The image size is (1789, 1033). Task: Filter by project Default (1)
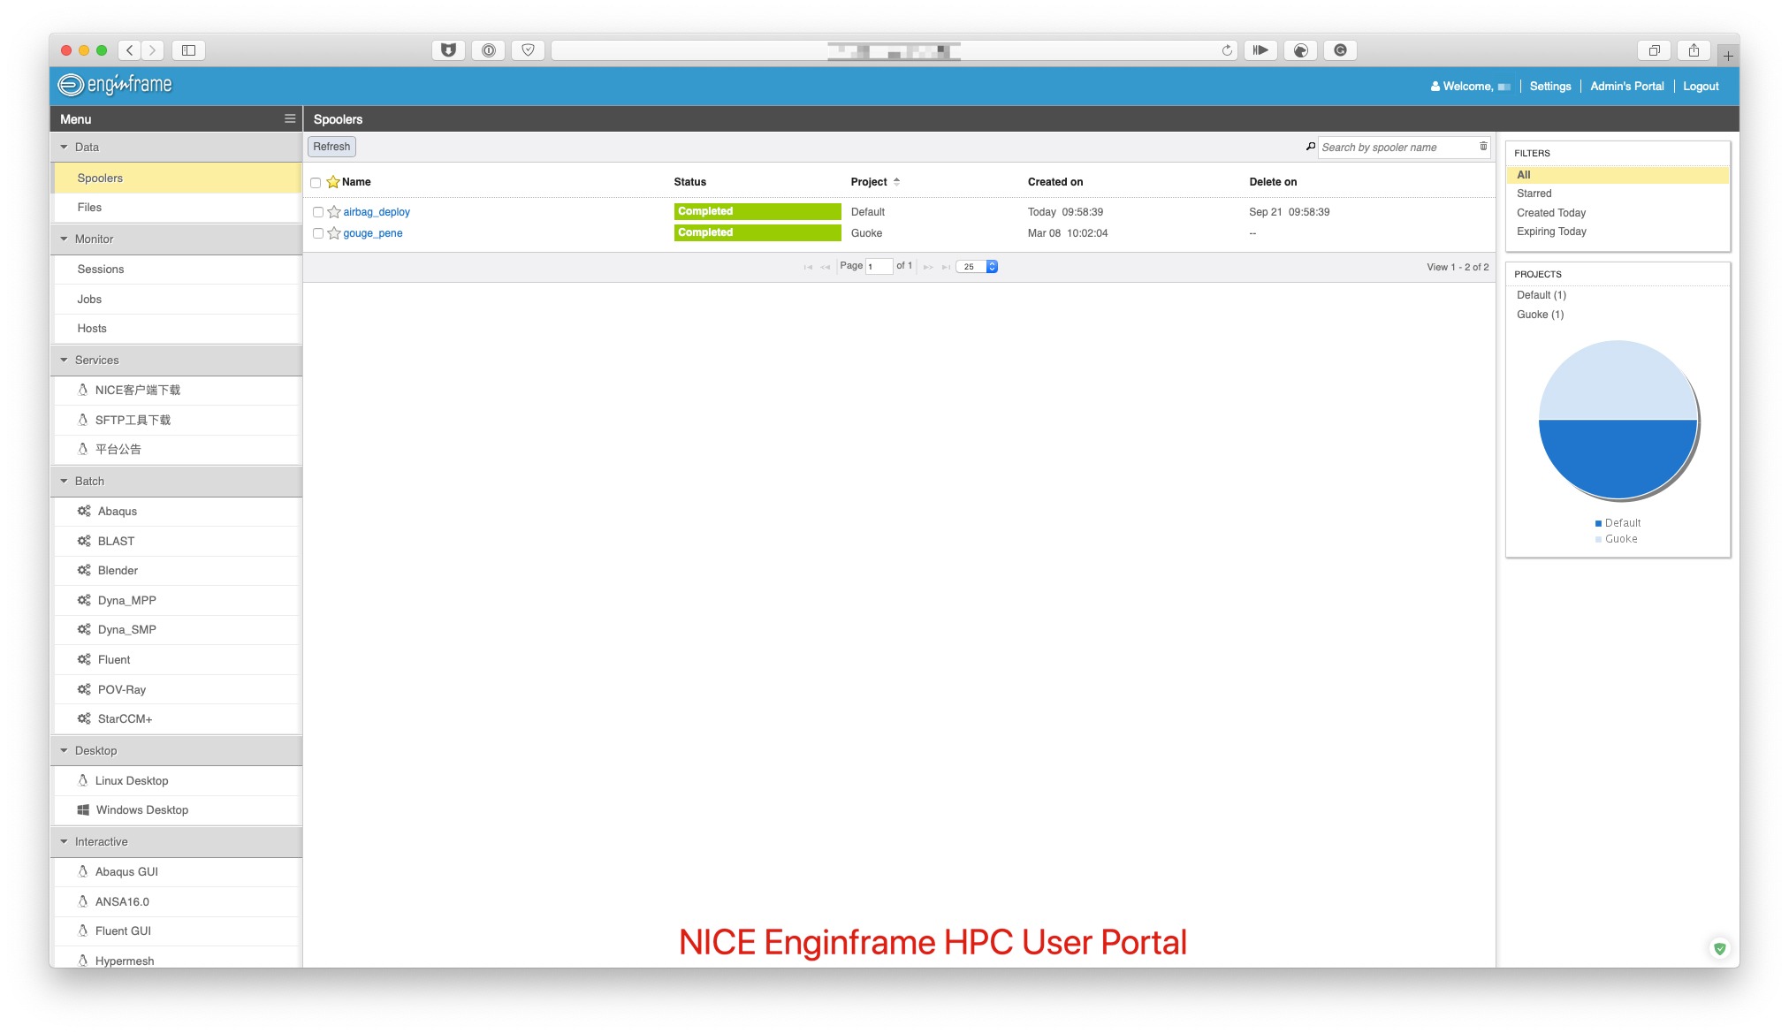(1542, 295)
